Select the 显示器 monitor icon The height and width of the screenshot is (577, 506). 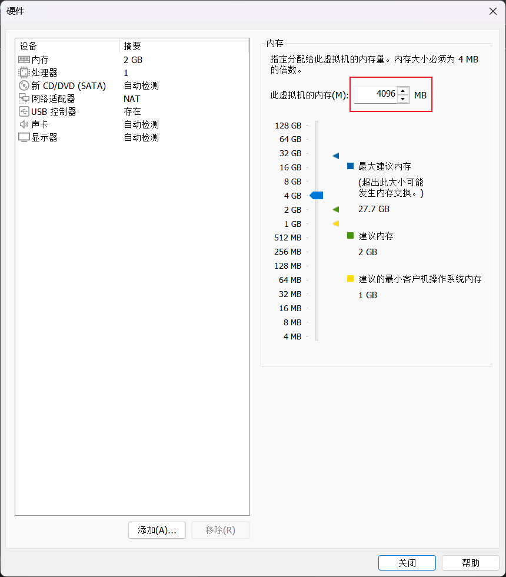click(24, 138)
